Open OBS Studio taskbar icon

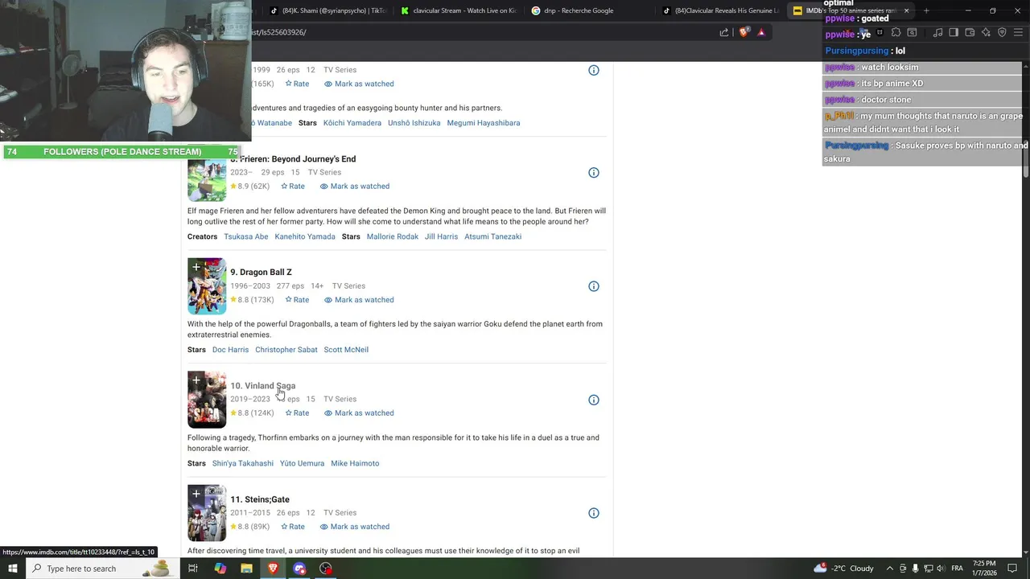click(x=326, y=569)
